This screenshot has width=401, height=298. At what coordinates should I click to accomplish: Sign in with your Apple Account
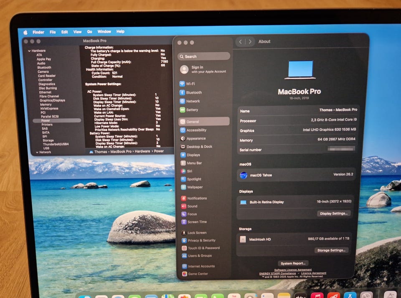pyautogui.click(x=204, y=69)
